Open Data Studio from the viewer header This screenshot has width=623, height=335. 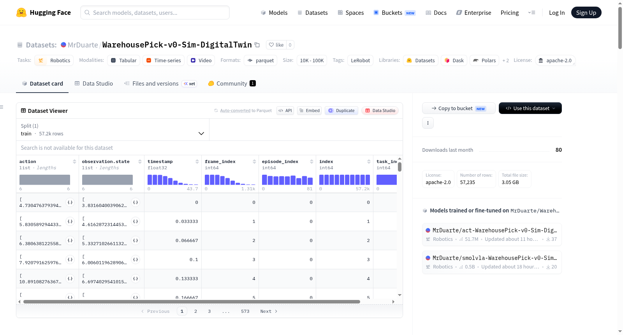tap(380, 110)
